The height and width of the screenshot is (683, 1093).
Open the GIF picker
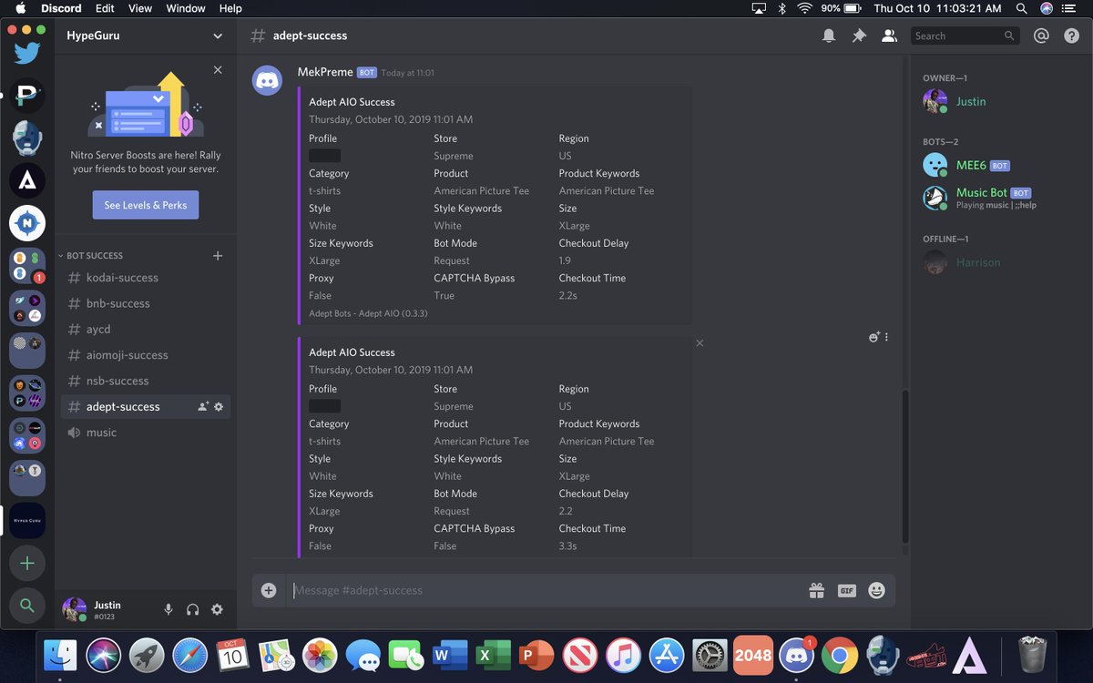pyautogui.click(x=847, y=590)
